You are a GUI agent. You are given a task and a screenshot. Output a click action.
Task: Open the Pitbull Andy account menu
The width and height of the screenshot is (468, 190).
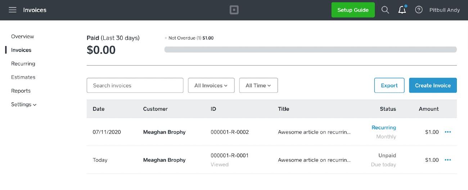[x=445, y=10]
